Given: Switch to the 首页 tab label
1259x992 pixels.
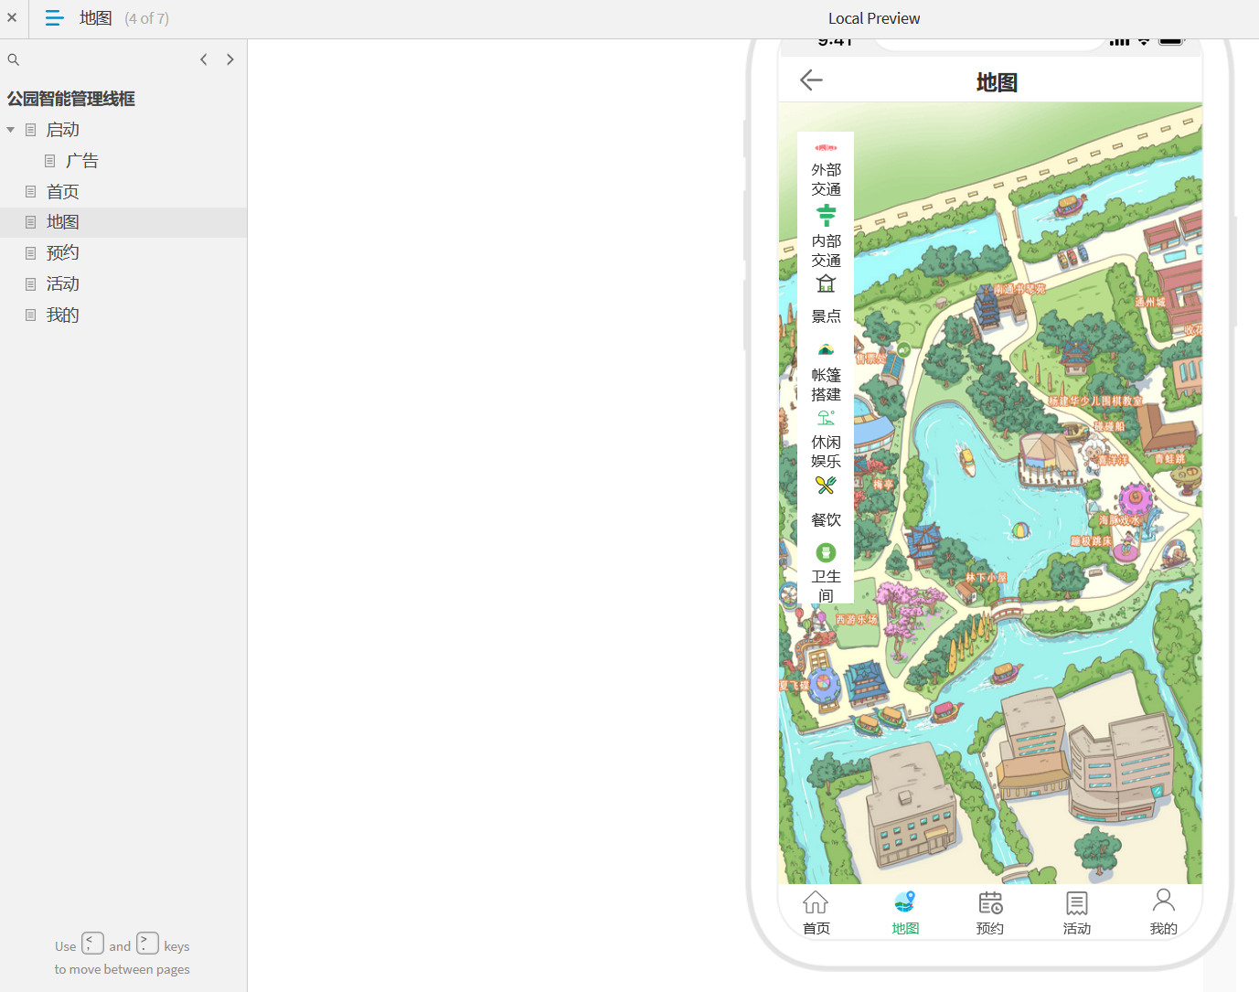Looking at the screenshot, I should click(816, 928).
